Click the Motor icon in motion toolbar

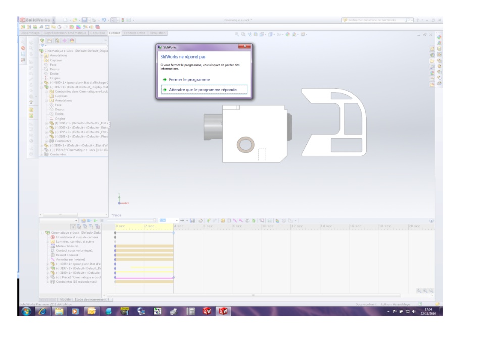point(223,221)
